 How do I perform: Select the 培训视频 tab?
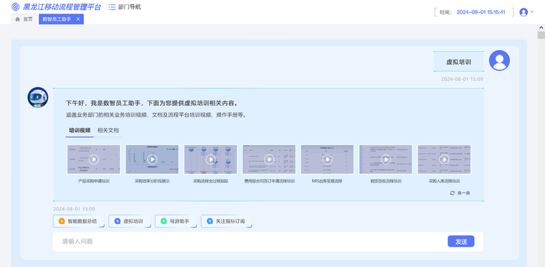pos(80,130)
